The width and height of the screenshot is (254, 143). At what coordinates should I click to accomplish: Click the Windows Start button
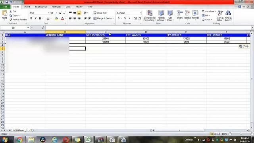pyautogui.click(x=5, y=139)
